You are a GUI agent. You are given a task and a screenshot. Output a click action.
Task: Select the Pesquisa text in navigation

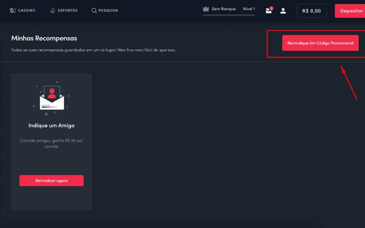click(108, 11)
